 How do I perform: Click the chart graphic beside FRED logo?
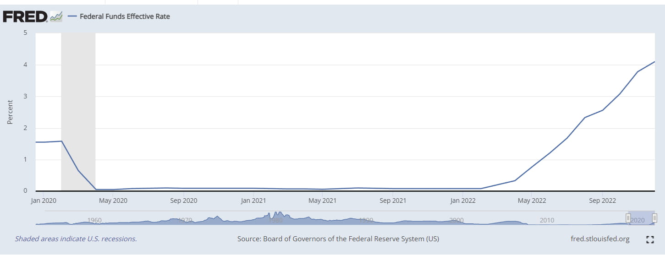[56, 17]
